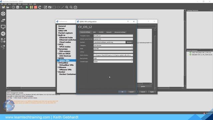Browse all devices sidebar icon

(3, 40)
